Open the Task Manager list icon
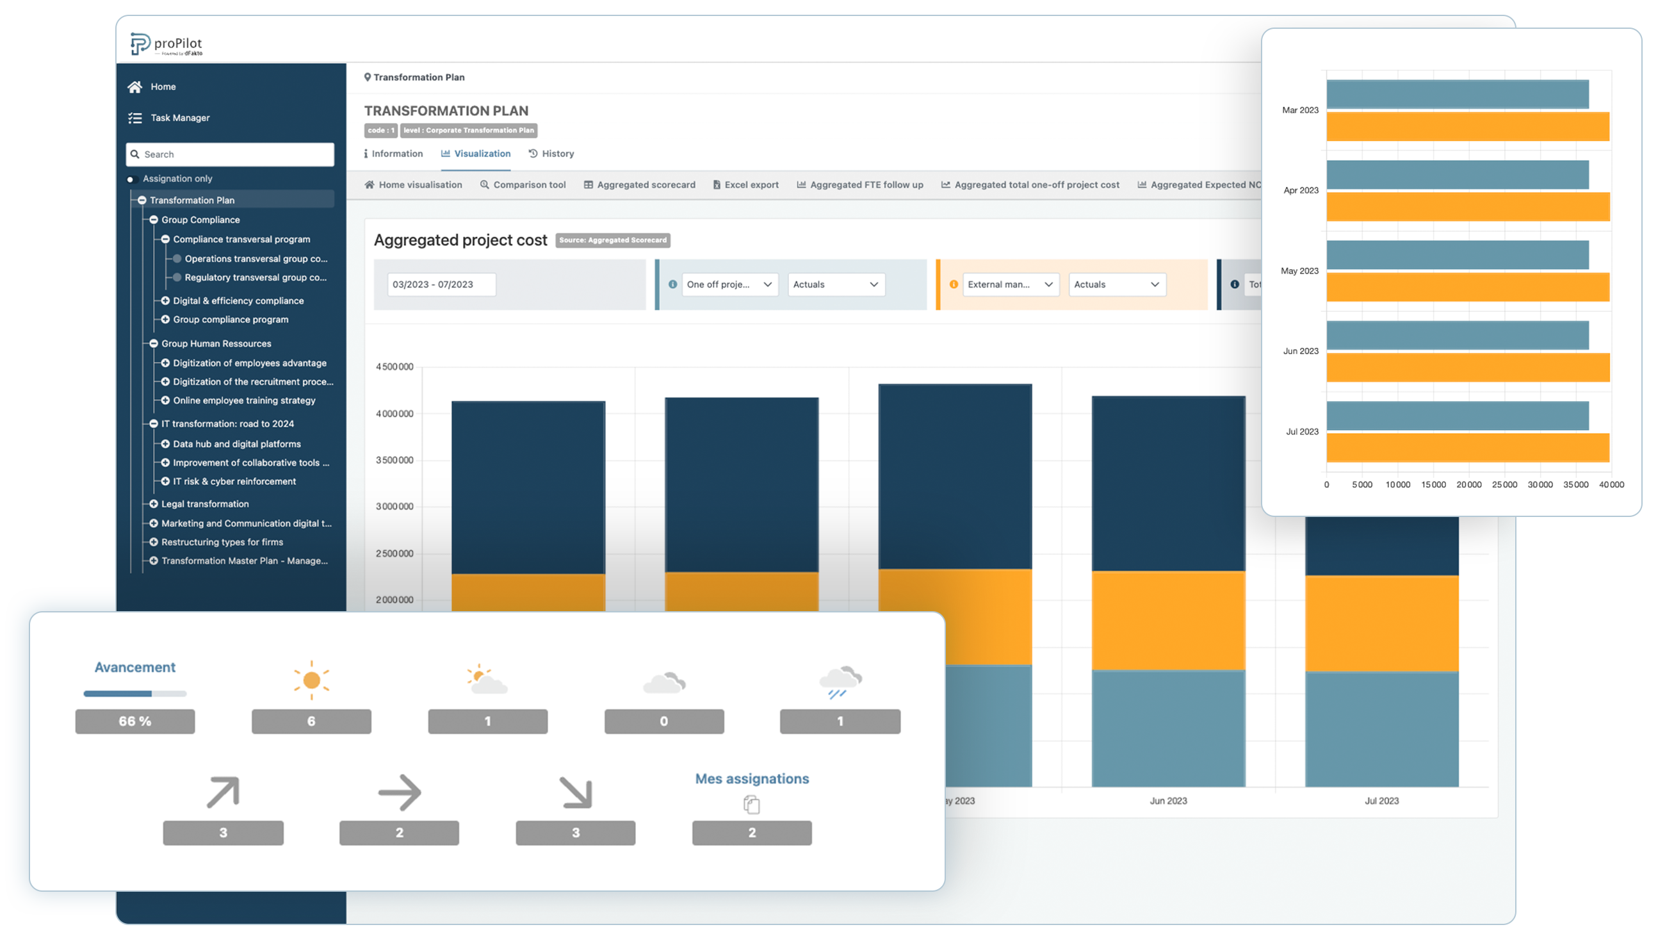1658x943 pixels. click(134, 118)
